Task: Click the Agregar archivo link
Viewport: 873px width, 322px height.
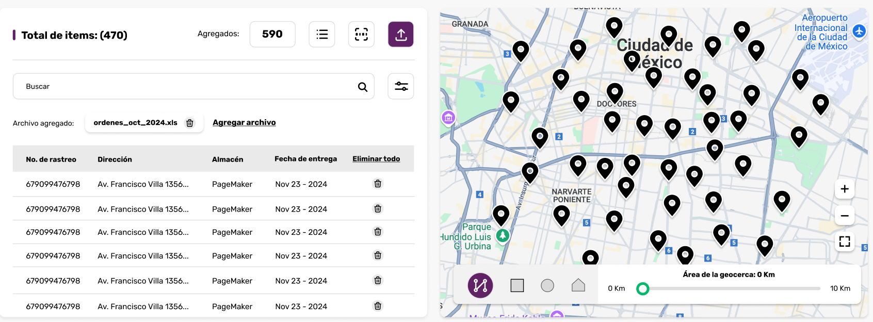Action: tap(244, 122)
